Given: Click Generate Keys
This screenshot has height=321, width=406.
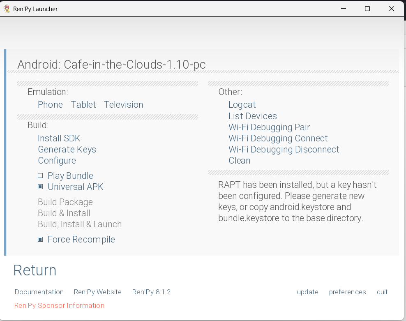Looking at the screenshot, I should (x=67, y=150).
